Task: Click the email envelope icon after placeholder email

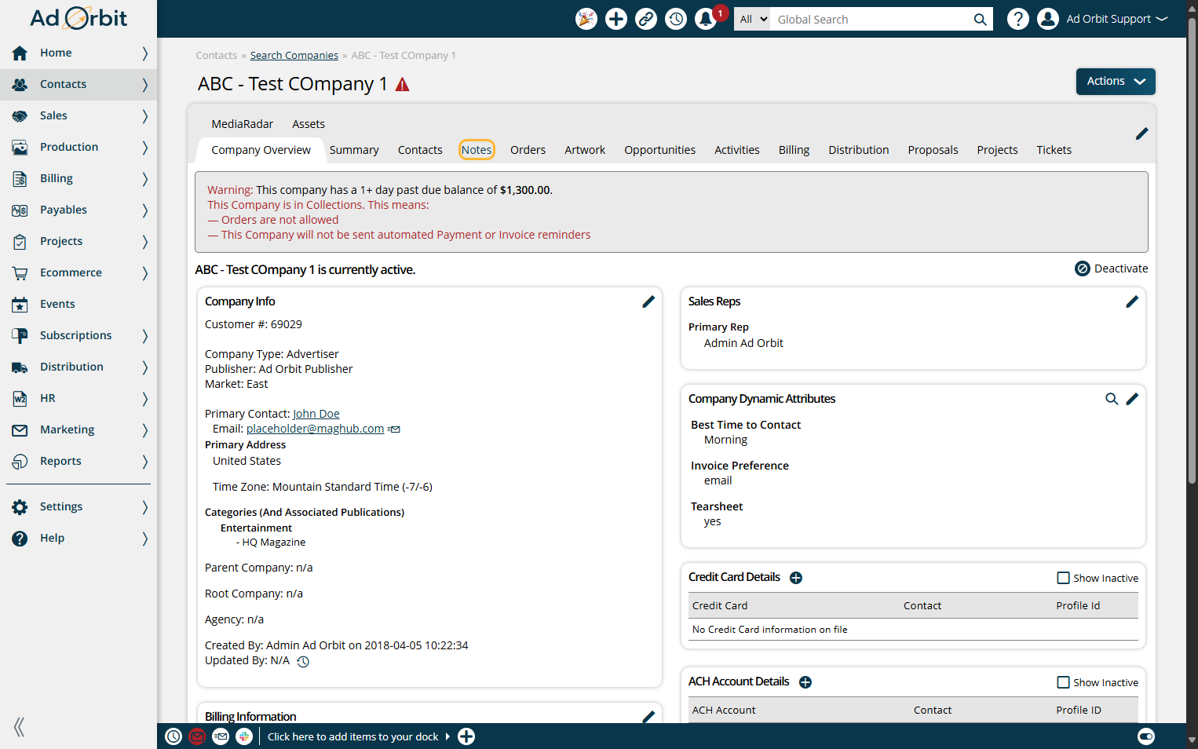Action: (x=394, y=429)
